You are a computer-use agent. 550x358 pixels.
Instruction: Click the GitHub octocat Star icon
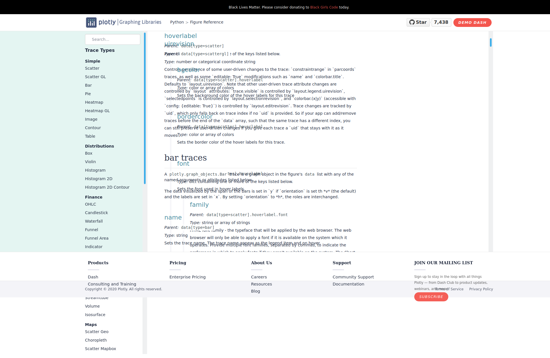[x=412, y=22]
